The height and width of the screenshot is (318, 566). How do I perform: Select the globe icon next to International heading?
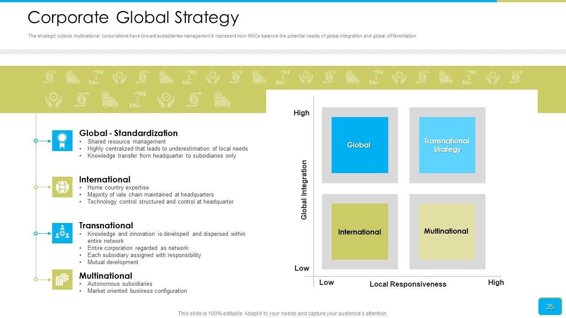click(x=62, y=187)
